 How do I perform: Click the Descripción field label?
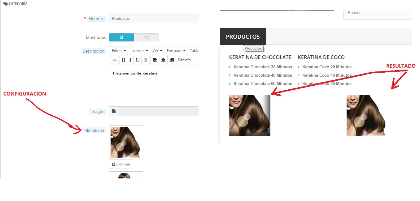pyautogui.click(x=94, y=51)
